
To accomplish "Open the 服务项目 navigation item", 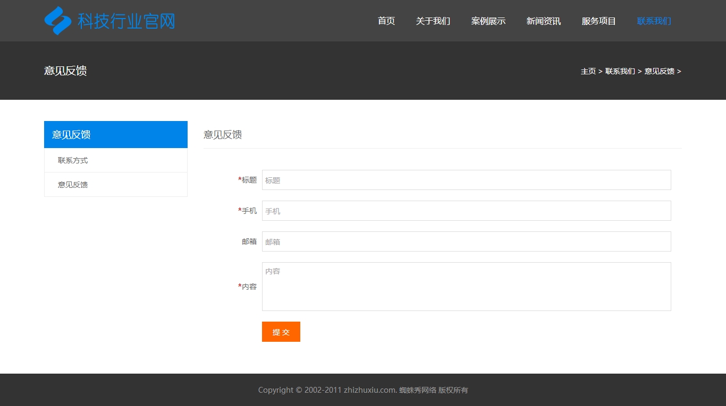I will pyautogui.click(x=598, y=21).
